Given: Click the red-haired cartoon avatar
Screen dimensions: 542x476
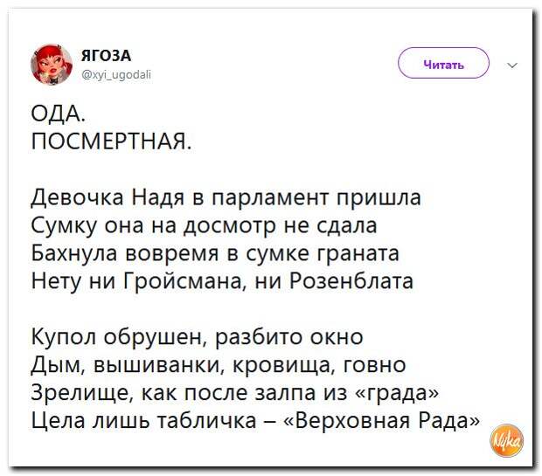Looking at the screenshot, I should tap(52, 65).
